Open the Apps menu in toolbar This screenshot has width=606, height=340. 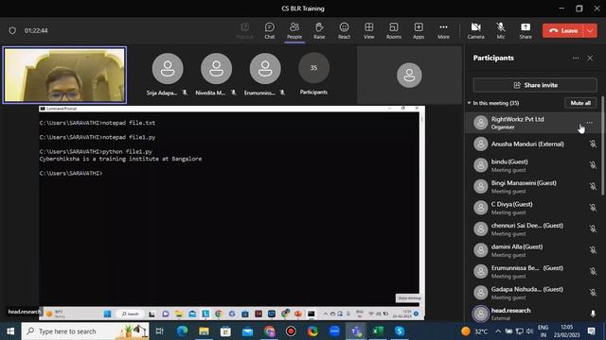pos(419,31)
